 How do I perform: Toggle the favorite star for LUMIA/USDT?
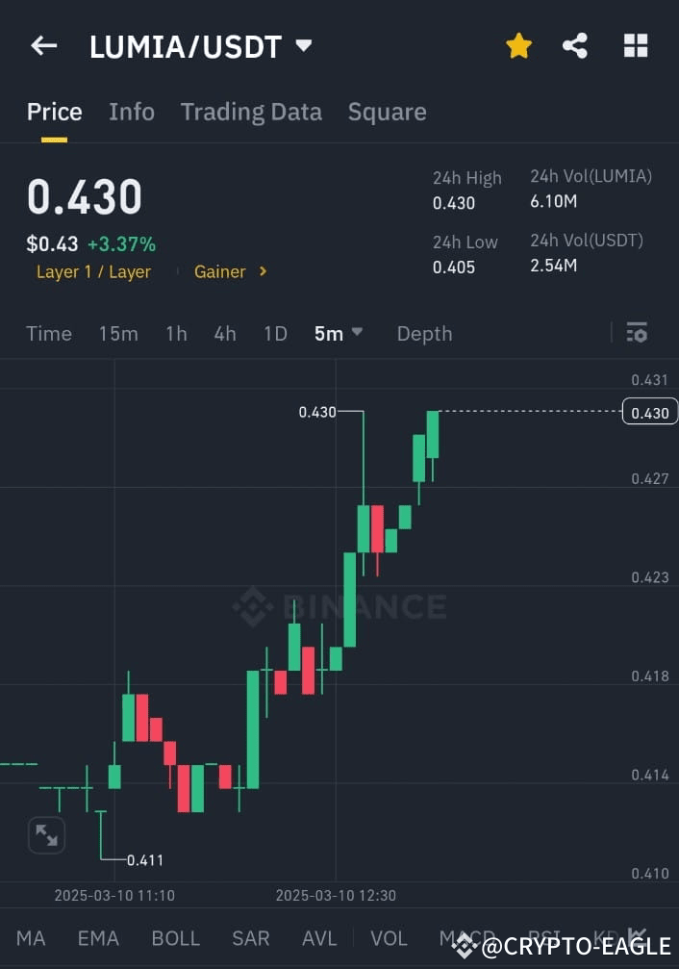[518, 45]
